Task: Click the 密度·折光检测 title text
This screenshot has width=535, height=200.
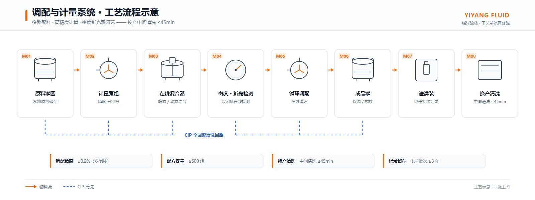Action: pyautogui.click(x=236, y=94)
